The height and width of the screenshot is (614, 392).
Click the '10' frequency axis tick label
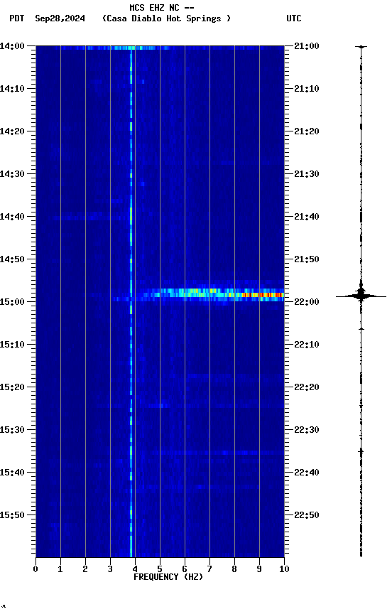[x=284, y=569]
